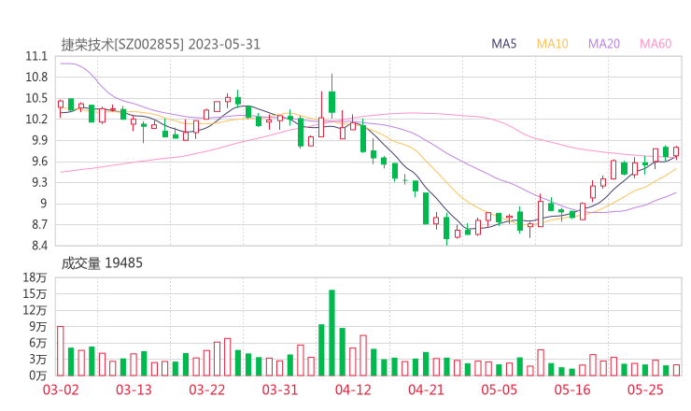The width and height of the screenshot is (691, 411).
Task: Click the MA20 legend label
Action: pyautogui.click(x=604, y=44)
